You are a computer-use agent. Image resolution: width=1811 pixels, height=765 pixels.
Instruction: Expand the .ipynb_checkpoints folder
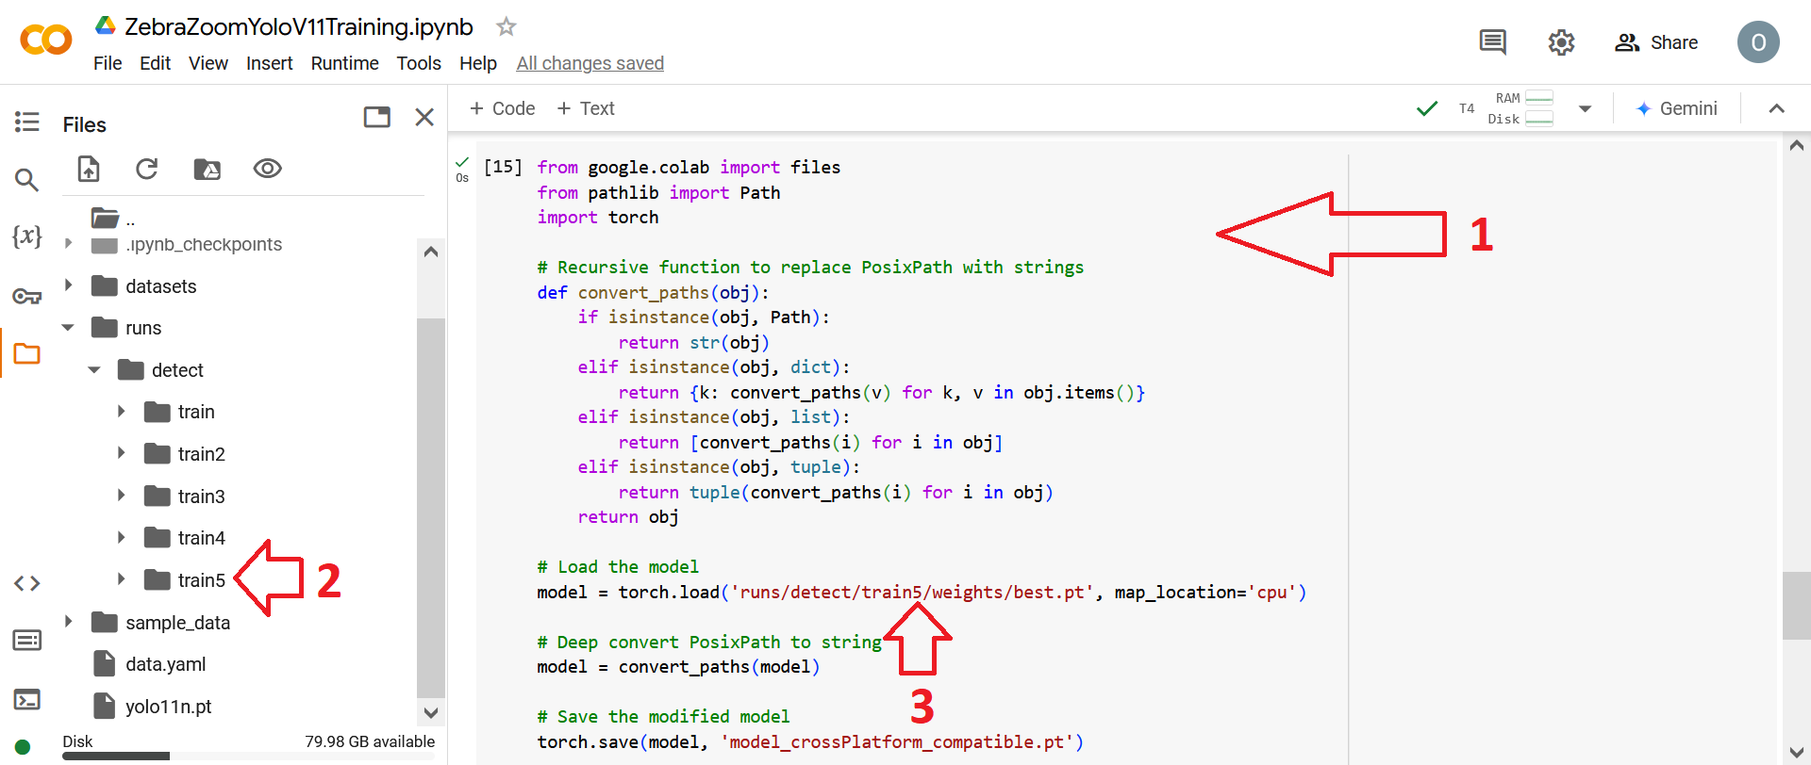point(68,243)
